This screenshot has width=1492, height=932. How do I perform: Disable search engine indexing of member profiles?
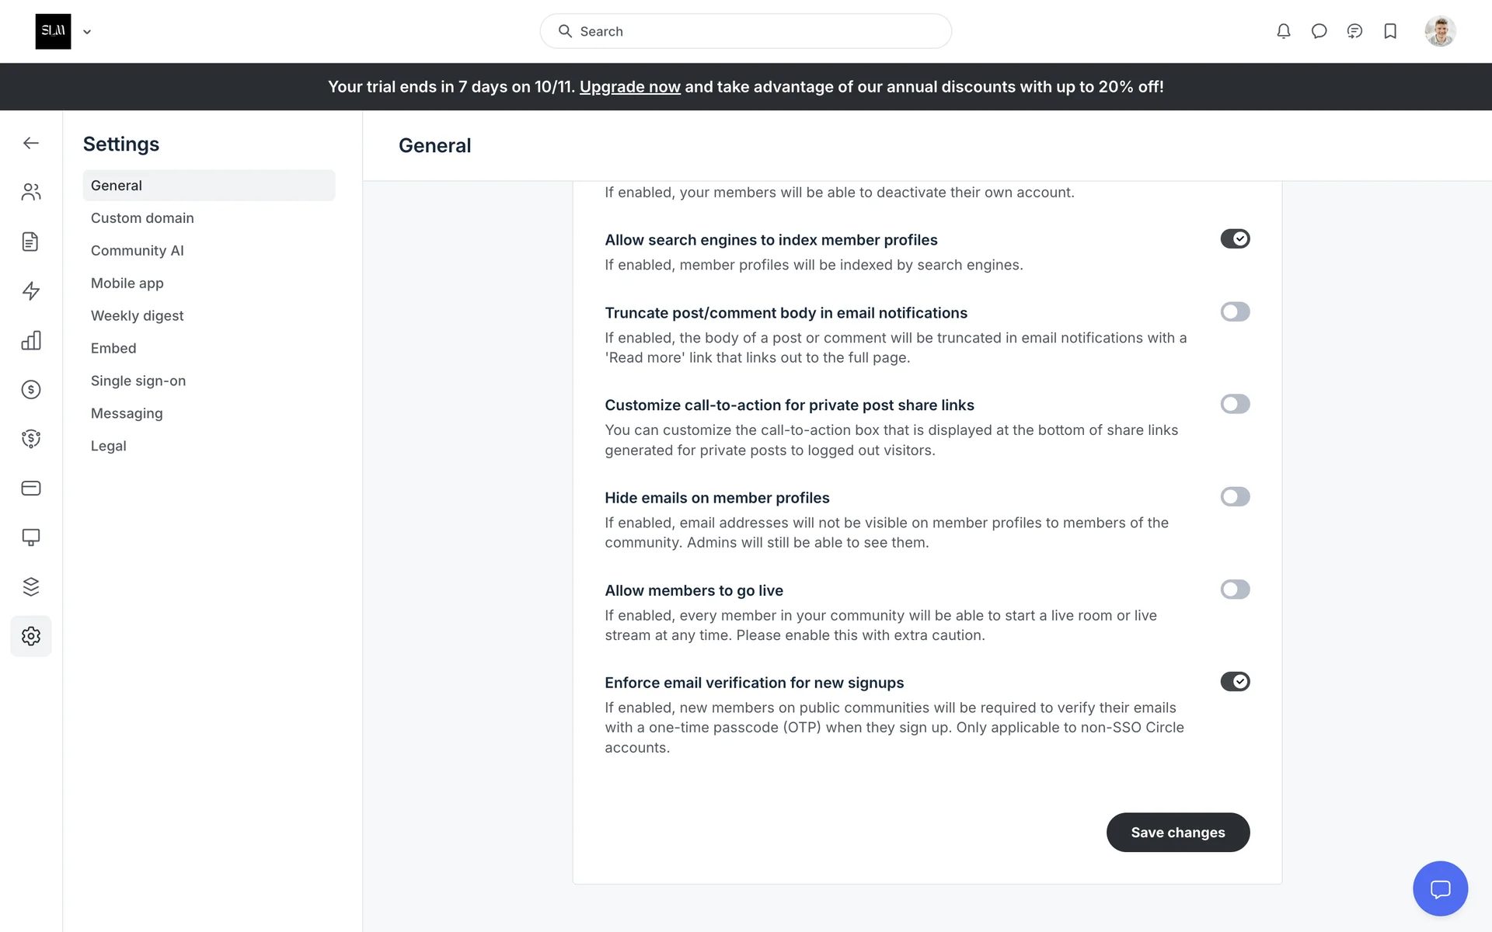[x=1235, y=239]
